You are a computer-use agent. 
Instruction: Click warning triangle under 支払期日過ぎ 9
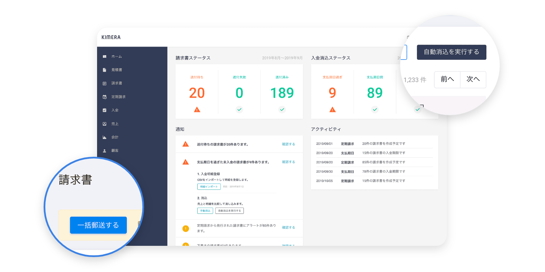click(332, 109)
